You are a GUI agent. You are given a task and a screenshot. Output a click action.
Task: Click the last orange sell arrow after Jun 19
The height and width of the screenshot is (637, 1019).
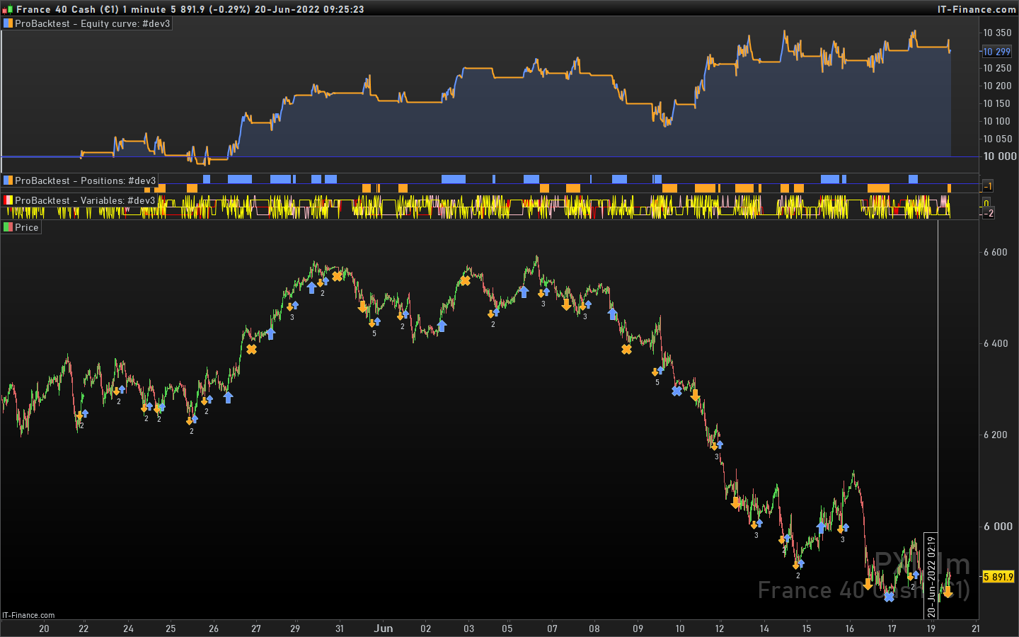tap(948, 592)
